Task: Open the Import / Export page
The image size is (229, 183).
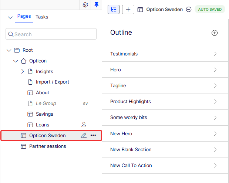Action: click(x=53, y=82)
